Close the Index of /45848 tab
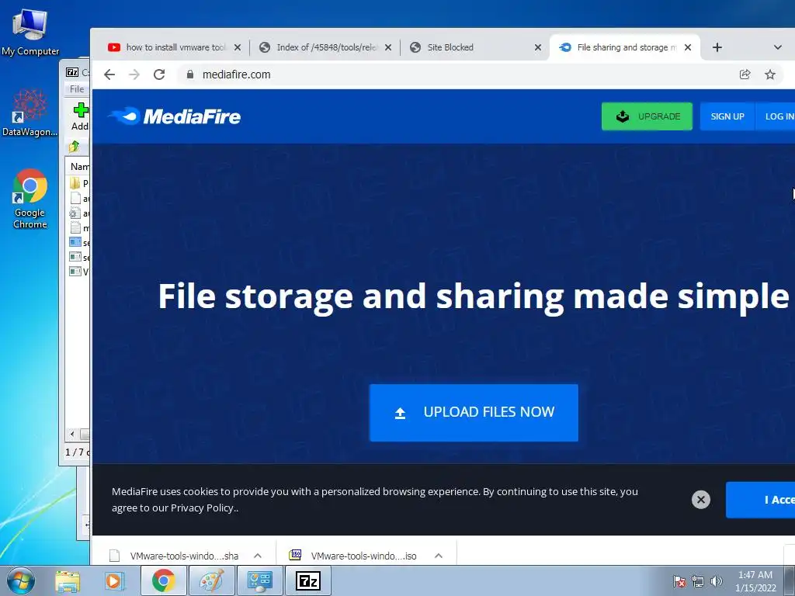 tap(388, 47)
